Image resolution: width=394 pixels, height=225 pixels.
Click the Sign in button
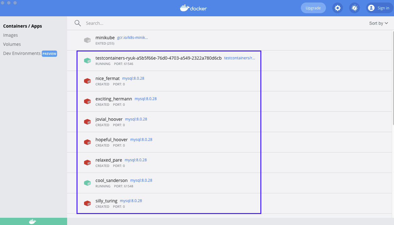click(380, 8)
